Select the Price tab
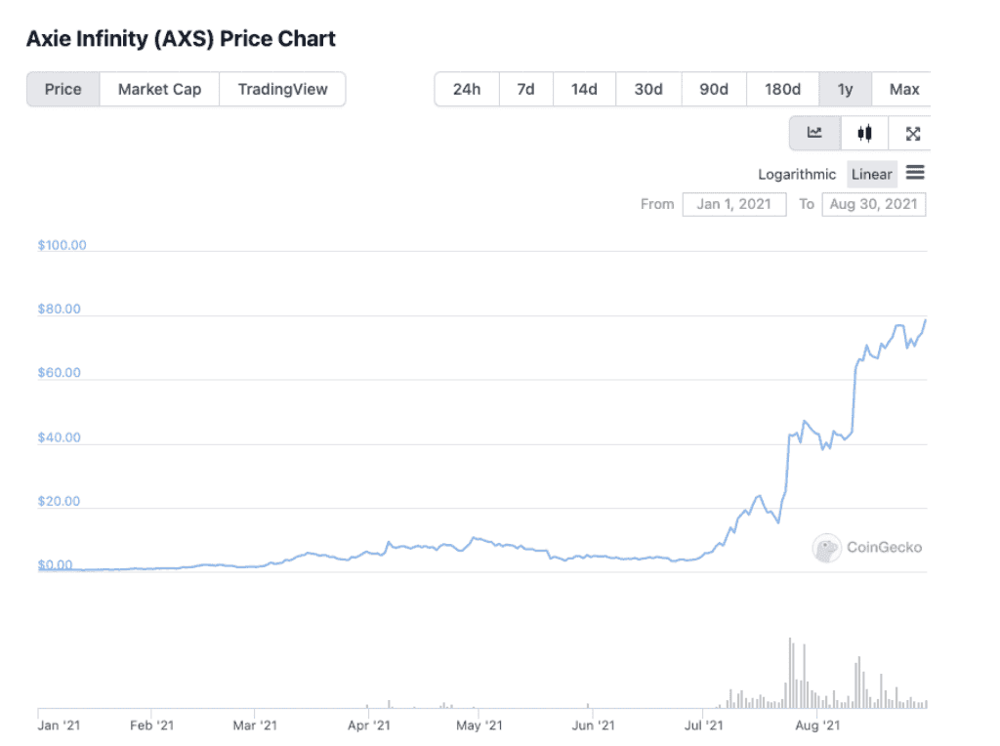This screenshot has width=1000, height=746. (63, 89)
